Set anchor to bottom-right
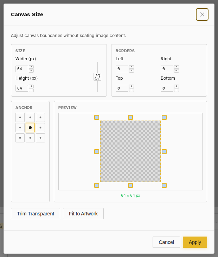Viewport: 218px width, 257px height. click(x=40, y=138)
